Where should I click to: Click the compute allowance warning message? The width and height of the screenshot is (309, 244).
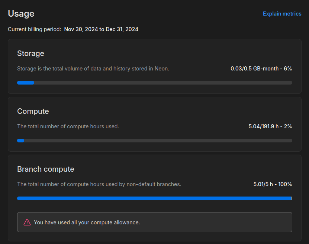pyautogui.click(x=87, y=222)
